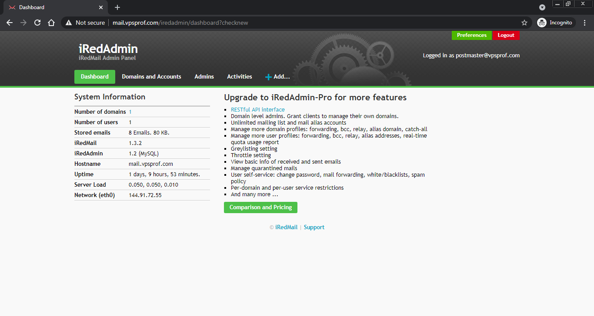Click the 'mail.vpsprof.com' hostname value
The height and width of the screenshot is (316, 594).
tap(151, 164)
